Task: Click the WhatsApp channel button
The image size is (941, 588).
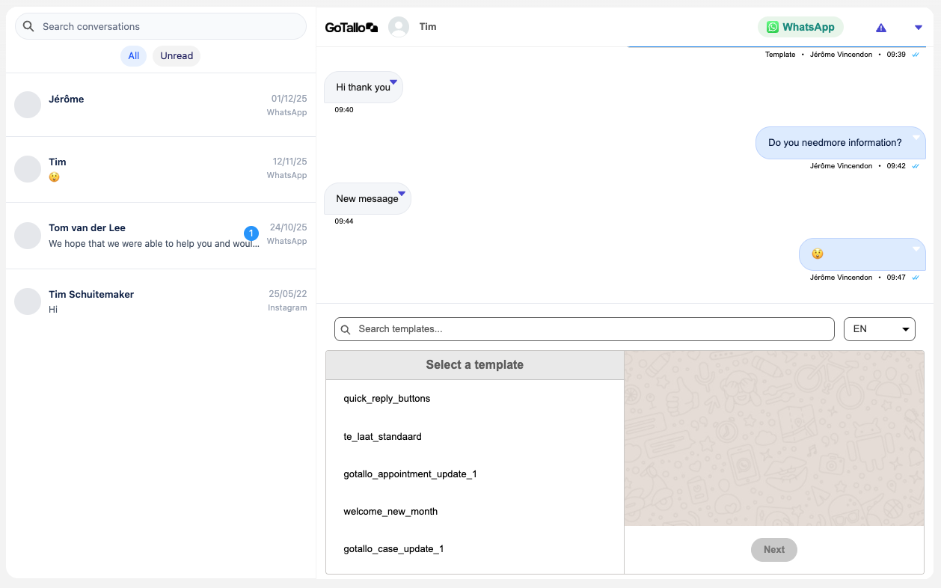Action: pos(800,27)
